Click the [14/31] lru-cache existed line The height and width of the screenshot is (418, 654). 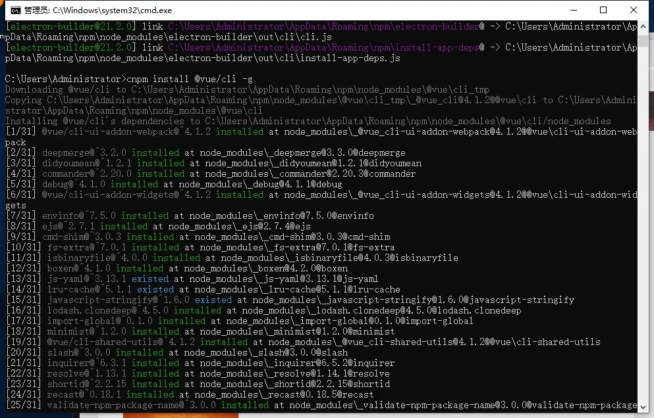203,289
